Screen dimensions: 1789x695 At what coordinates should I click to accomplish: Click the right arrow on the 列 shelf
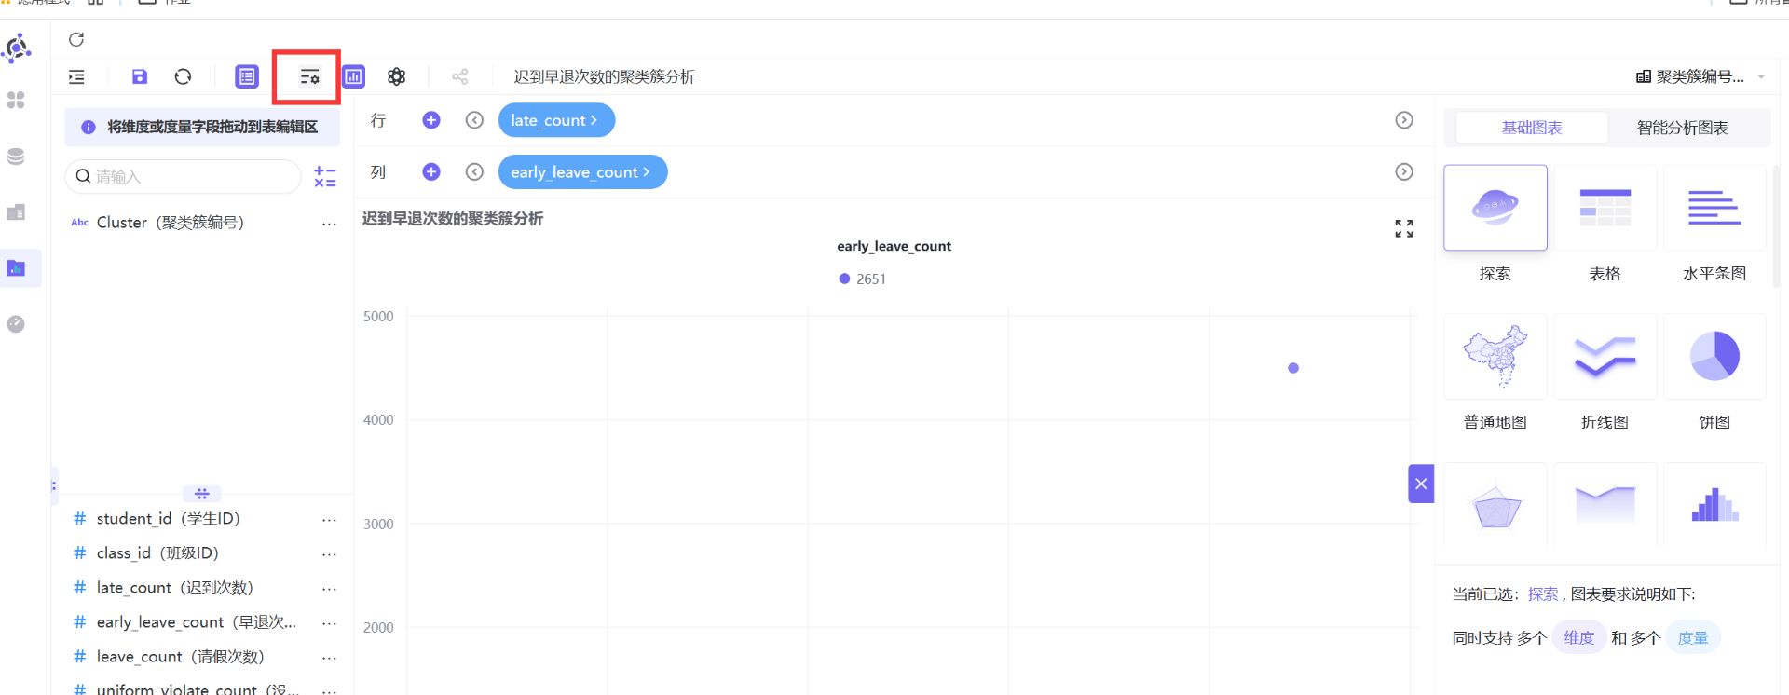click(1404, 171)
